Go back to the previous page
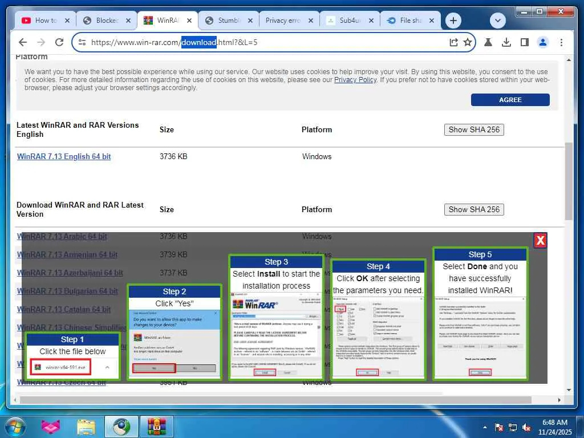This screenshot has width=584, height=438. [x=23, y=42]
